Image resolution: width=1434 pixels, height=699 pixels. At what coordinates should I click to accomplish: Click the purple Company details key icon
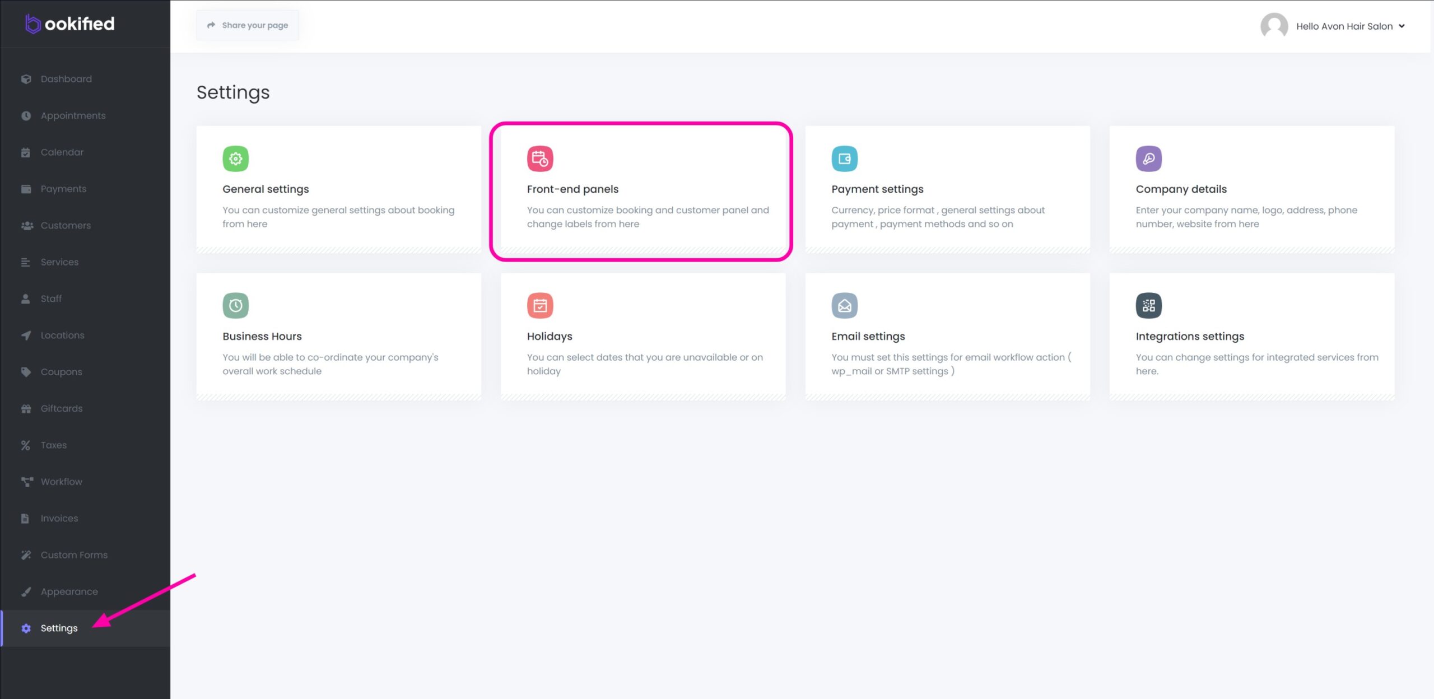click(1148, 159)
